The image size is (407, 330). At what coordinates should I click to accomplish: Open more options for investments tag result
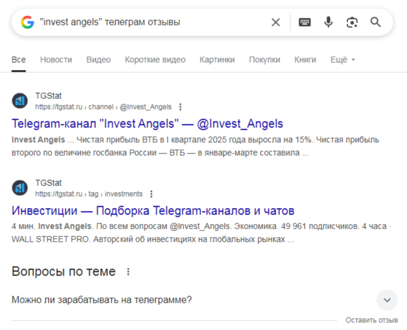pos(151,194)
